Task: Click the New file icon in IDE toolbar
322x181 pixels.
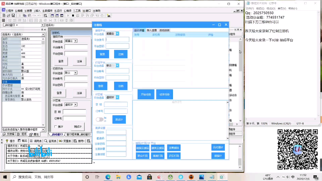Action: 4,16
